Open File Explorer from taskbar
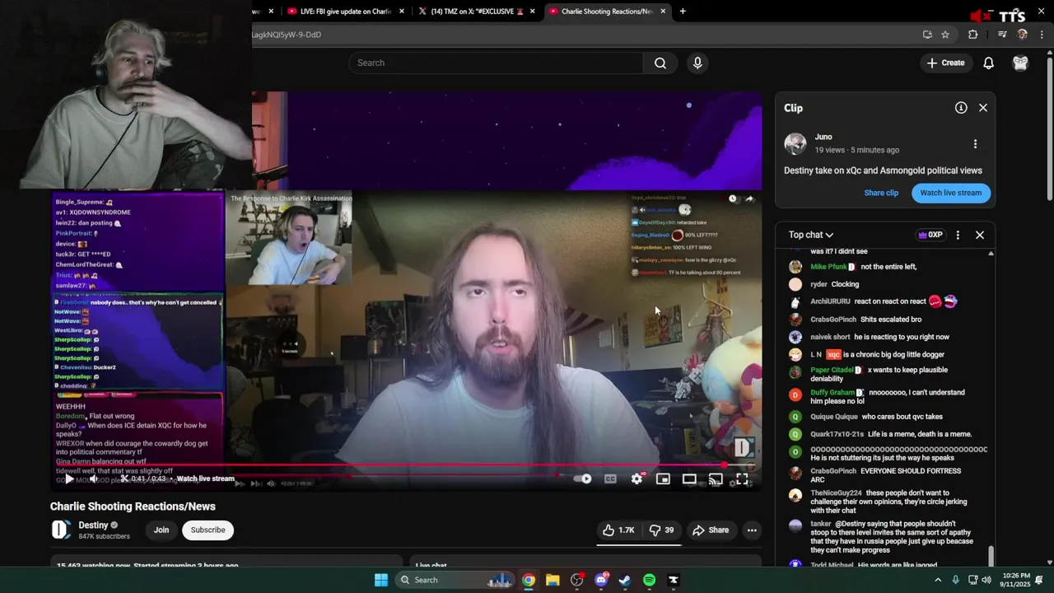Image resolution: width=1054 pixels, height=593 pixels. pyautogui.click(x=553, y=580)
